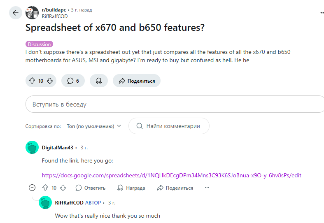Search comments in Найти комментарии field
The width and height of the screenshot is (324, 223).
click(169, 126)
